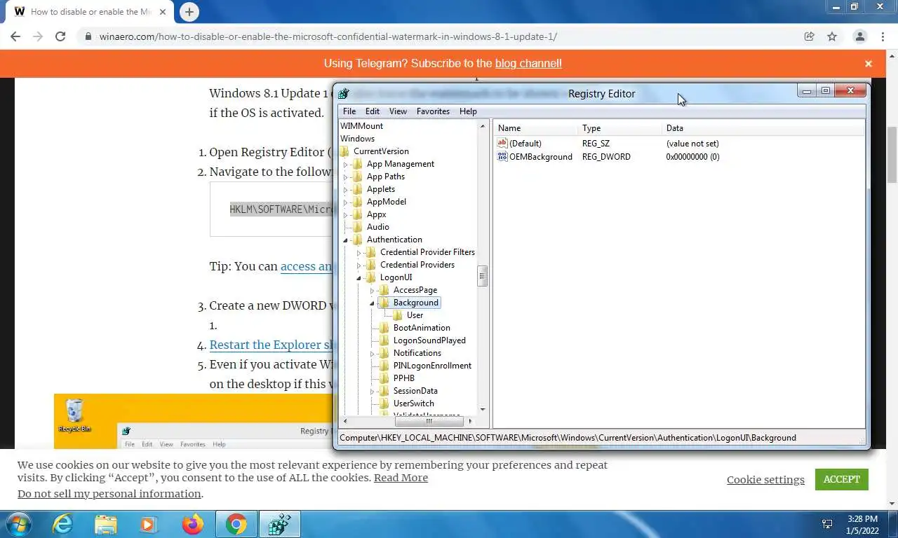Open Internet Explorer from the taskbar
898x538 pixels.
63,524
